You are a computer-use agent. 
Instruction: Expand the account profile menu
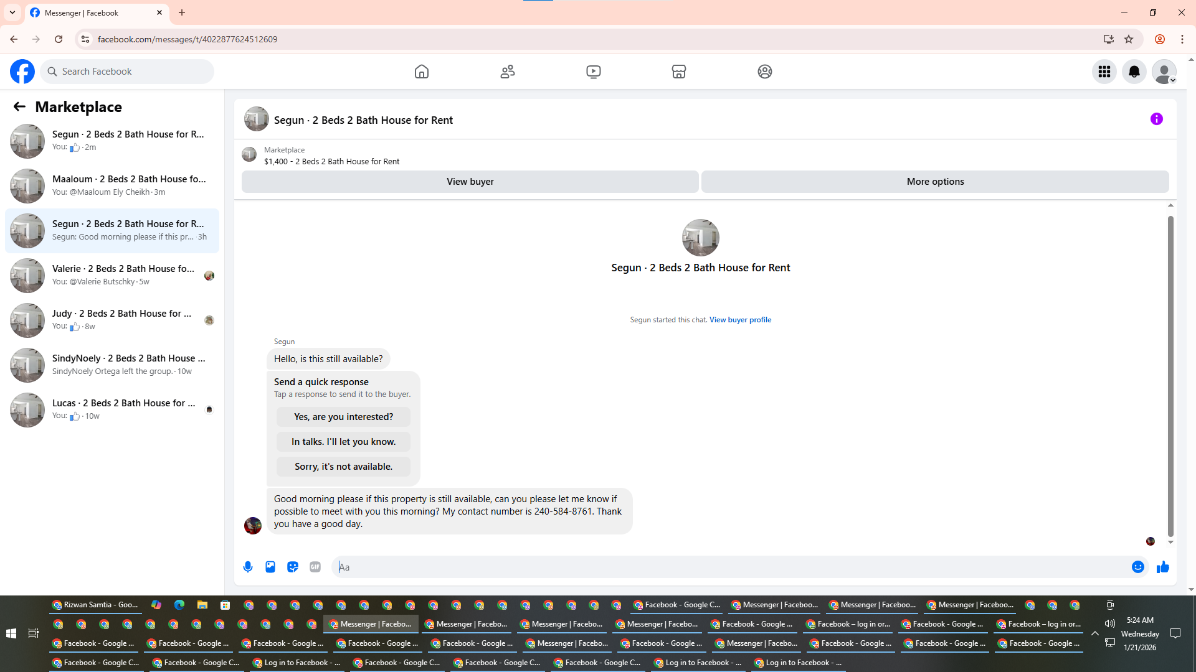1164,72
